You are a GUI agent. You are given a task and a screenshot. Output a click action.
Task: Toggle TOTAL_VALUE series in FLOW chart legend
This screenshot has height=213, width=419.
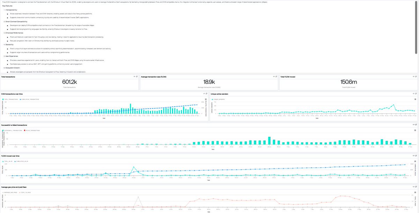(x=7, y=161)
